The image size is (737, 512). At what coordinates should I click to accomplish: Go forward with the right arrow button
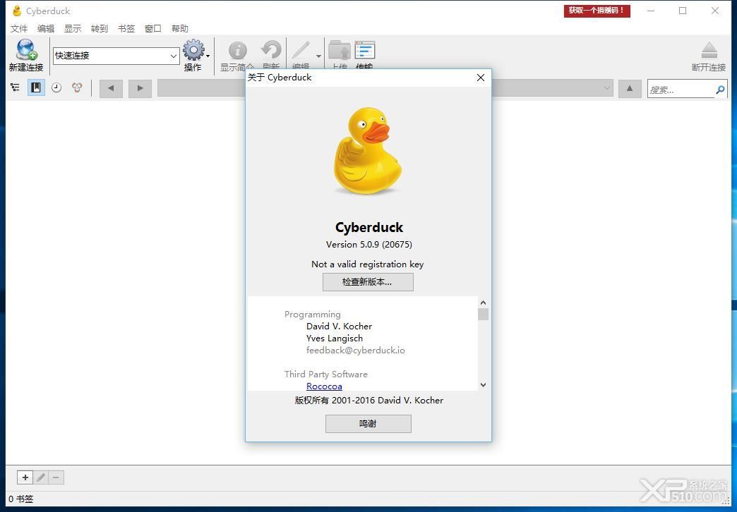pyautogui.click(x=140, y=88)
